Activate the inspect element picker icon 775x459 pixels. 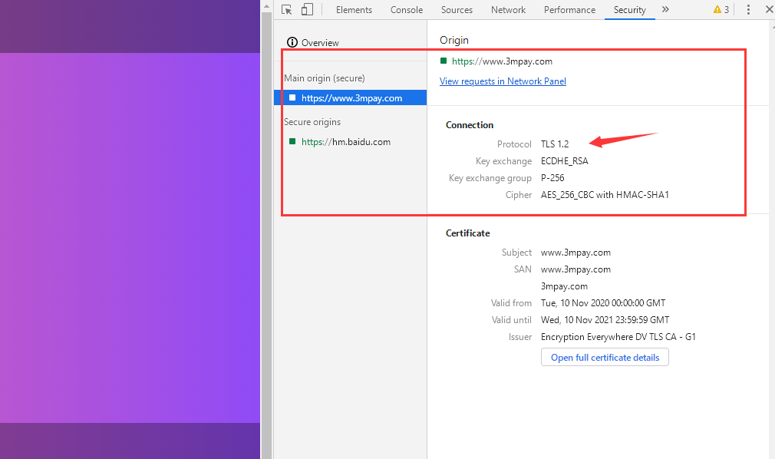pyautogui.click(x=287, y=9)
